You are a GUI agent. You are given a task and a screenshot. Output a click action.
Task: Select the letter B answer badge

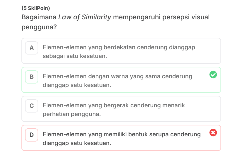[31, 77]
